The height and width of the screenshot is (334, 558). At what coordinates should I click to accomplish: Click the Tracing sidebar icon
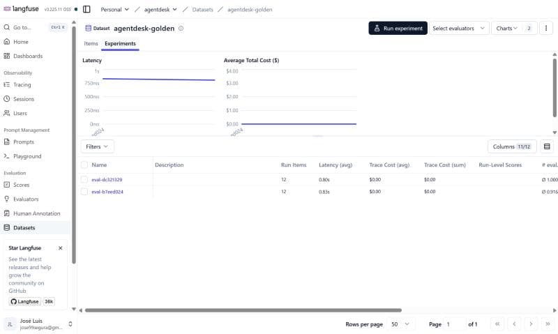point(7,84)
